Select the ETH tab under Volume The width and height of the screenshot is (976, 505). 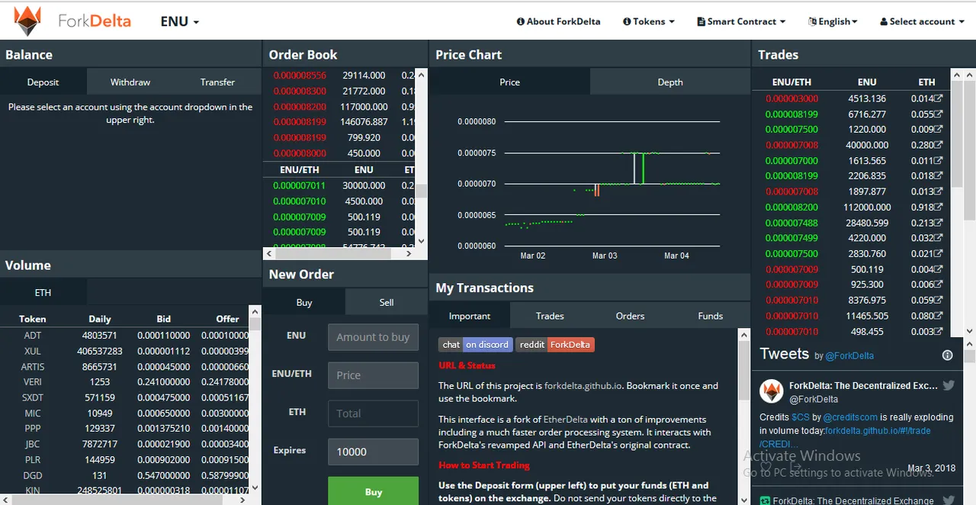point(43,292)
